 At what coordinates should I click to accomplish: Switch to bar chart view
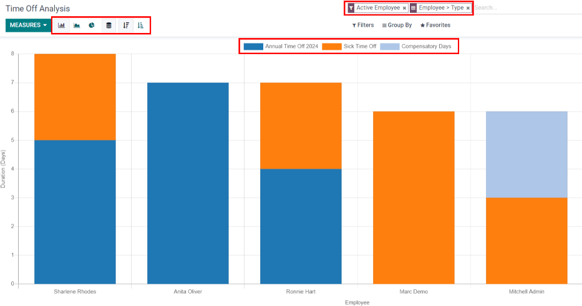click(x=61, y=25)
